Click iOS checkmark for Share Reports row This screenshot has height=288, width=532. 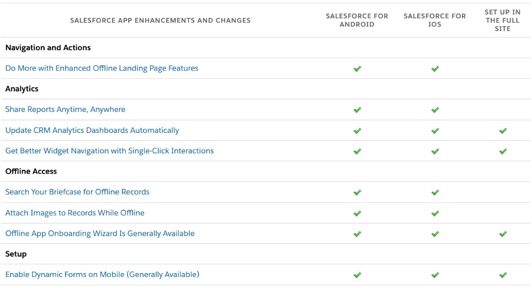point(435,110)
